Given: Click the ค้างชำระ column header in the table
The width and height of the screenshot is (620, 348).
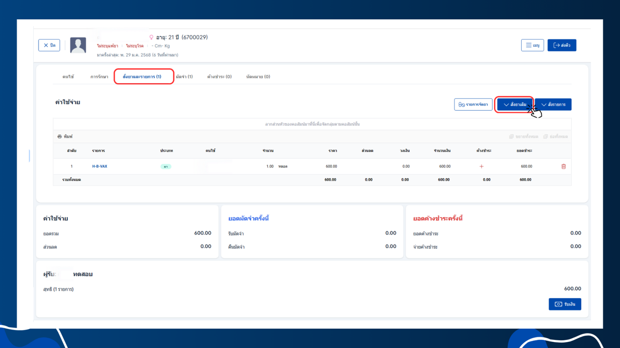Looking at the screenshot, I should [484, 151].
